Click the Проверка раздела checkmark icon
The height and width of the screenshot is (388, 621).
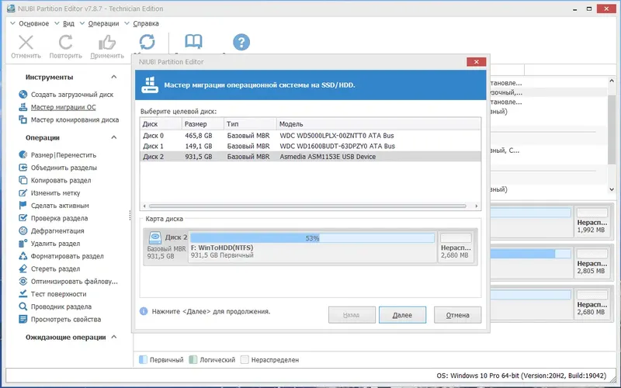[23, 218]
